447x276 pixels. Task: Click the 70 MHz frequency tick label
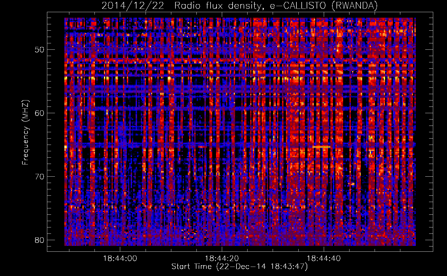40,177
